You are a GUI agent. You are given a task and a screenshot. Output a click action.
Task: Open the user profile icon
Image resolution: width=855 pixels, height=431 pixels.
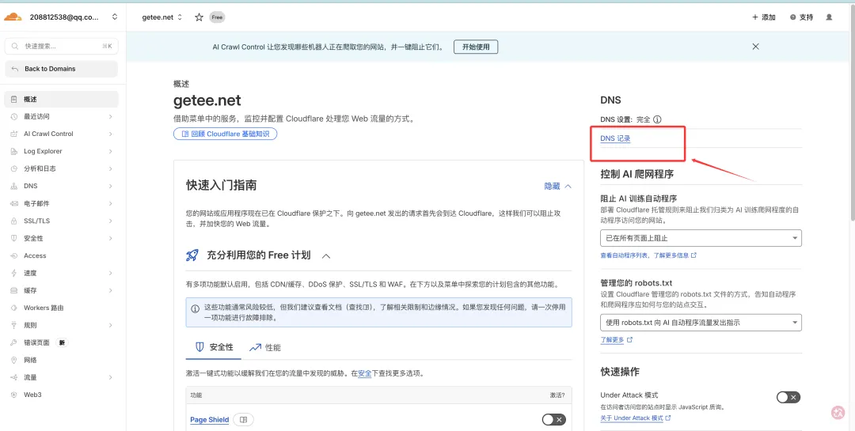[829, 17]
